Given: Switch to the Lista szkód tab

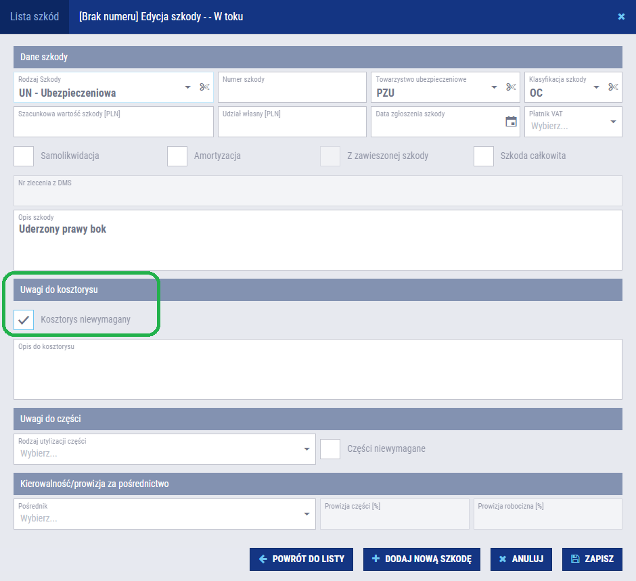Looking at the screenshot, I should coord(35,17).
